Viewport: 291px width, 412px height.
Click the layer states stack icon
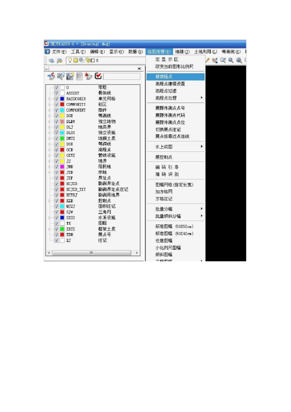pyautogui.click(x=59, y=61)
